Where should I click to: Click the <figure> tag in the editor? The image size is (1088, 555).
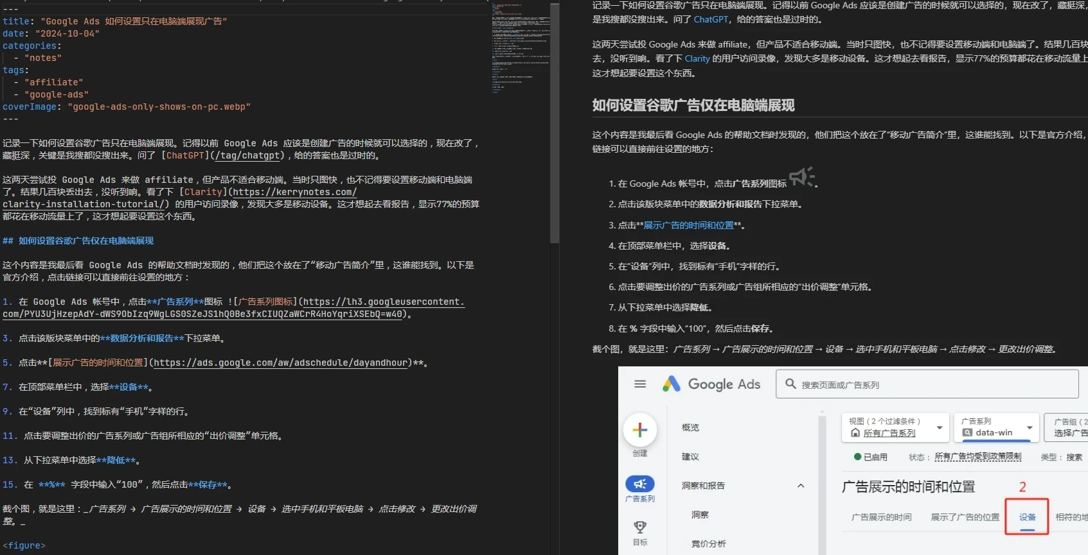(x=24, y=545)
